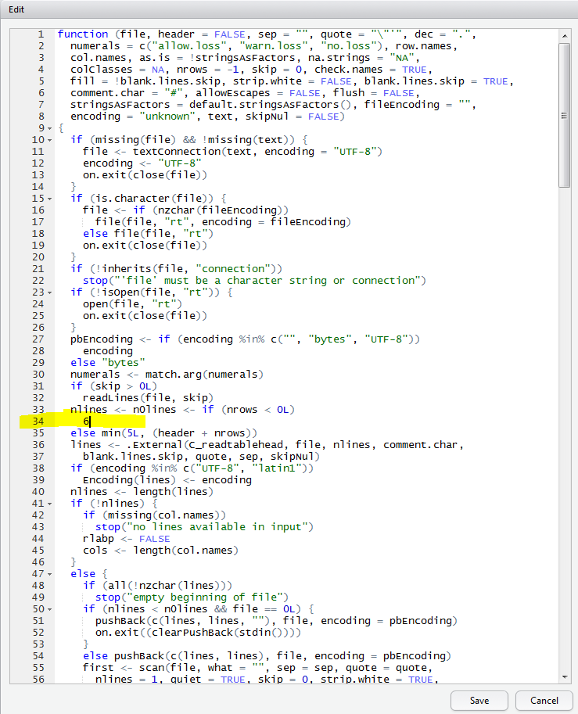Save the edited function
This screenshot has width=578, height=714.
pos(479,701)
